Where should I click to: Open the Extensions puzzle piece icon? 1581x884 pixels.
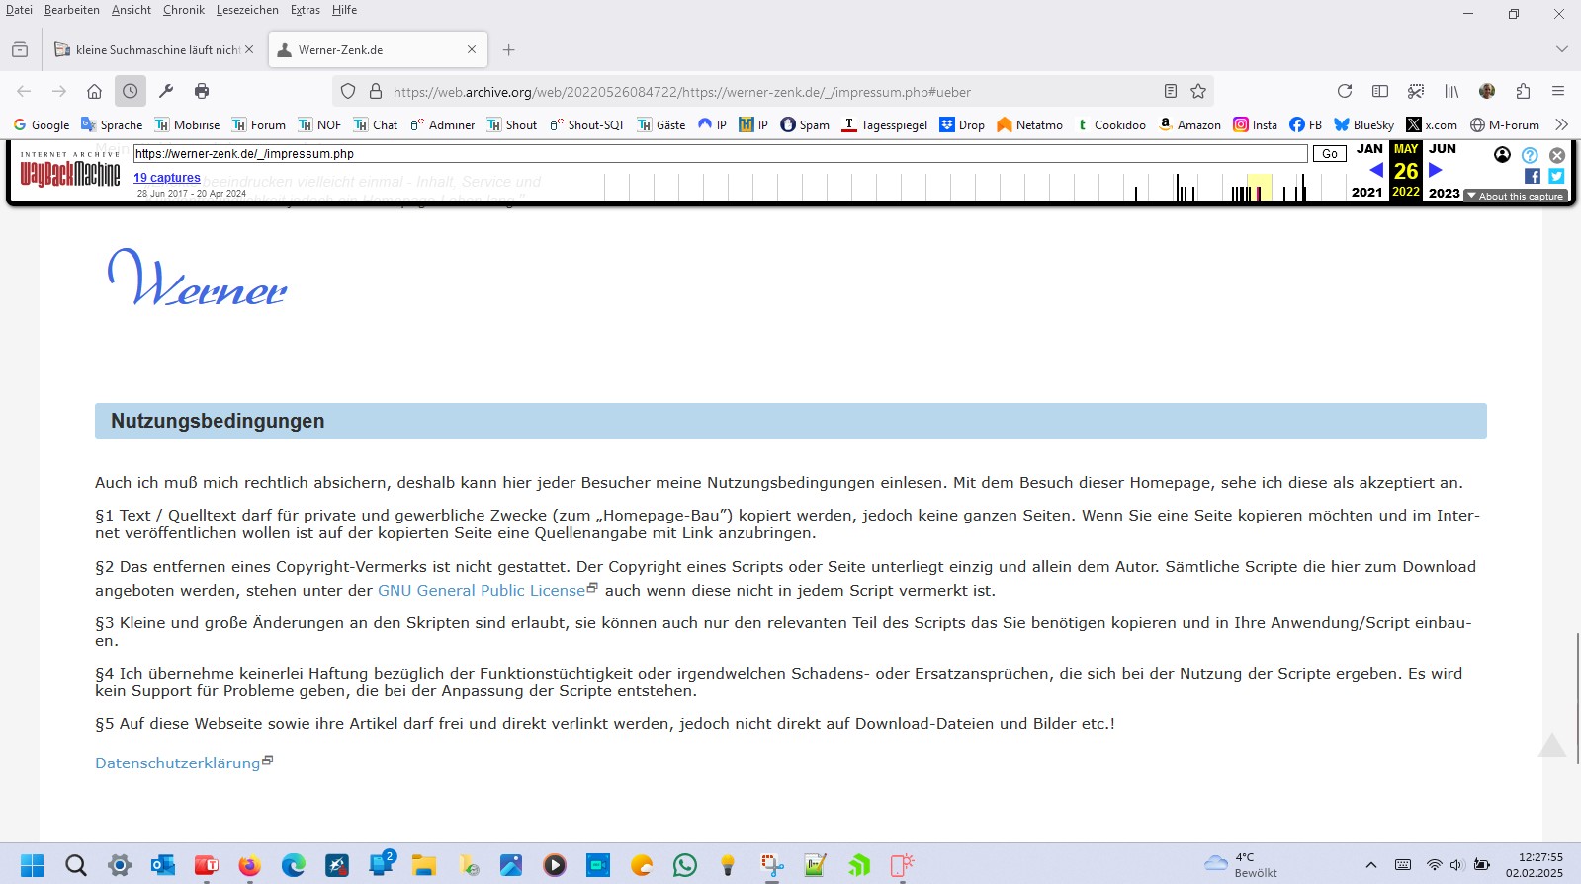(x=1523, y=91)
